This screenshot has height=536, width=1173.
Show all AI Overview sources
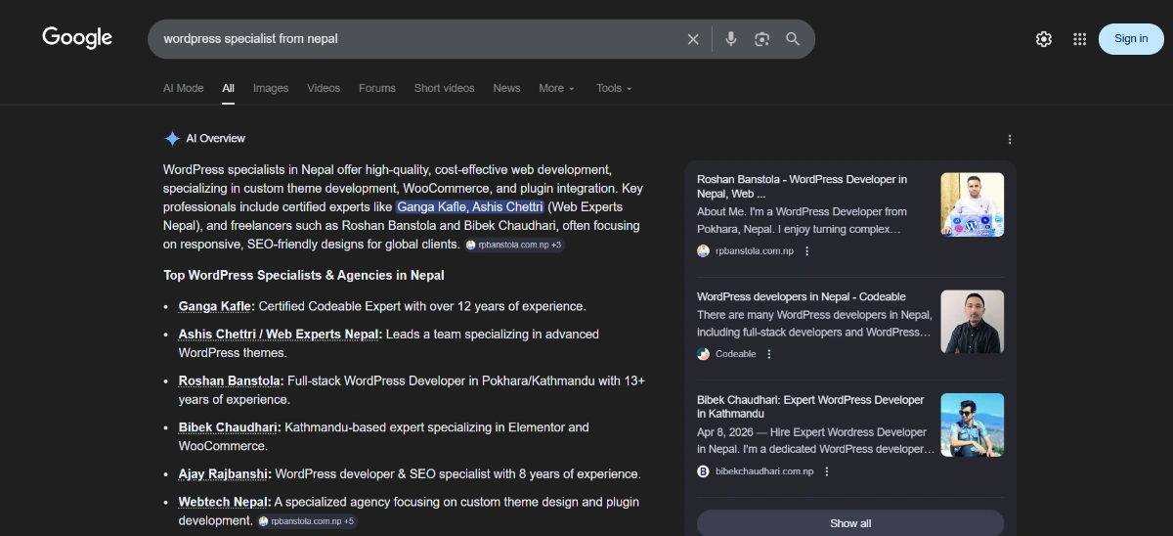(850, 522)
